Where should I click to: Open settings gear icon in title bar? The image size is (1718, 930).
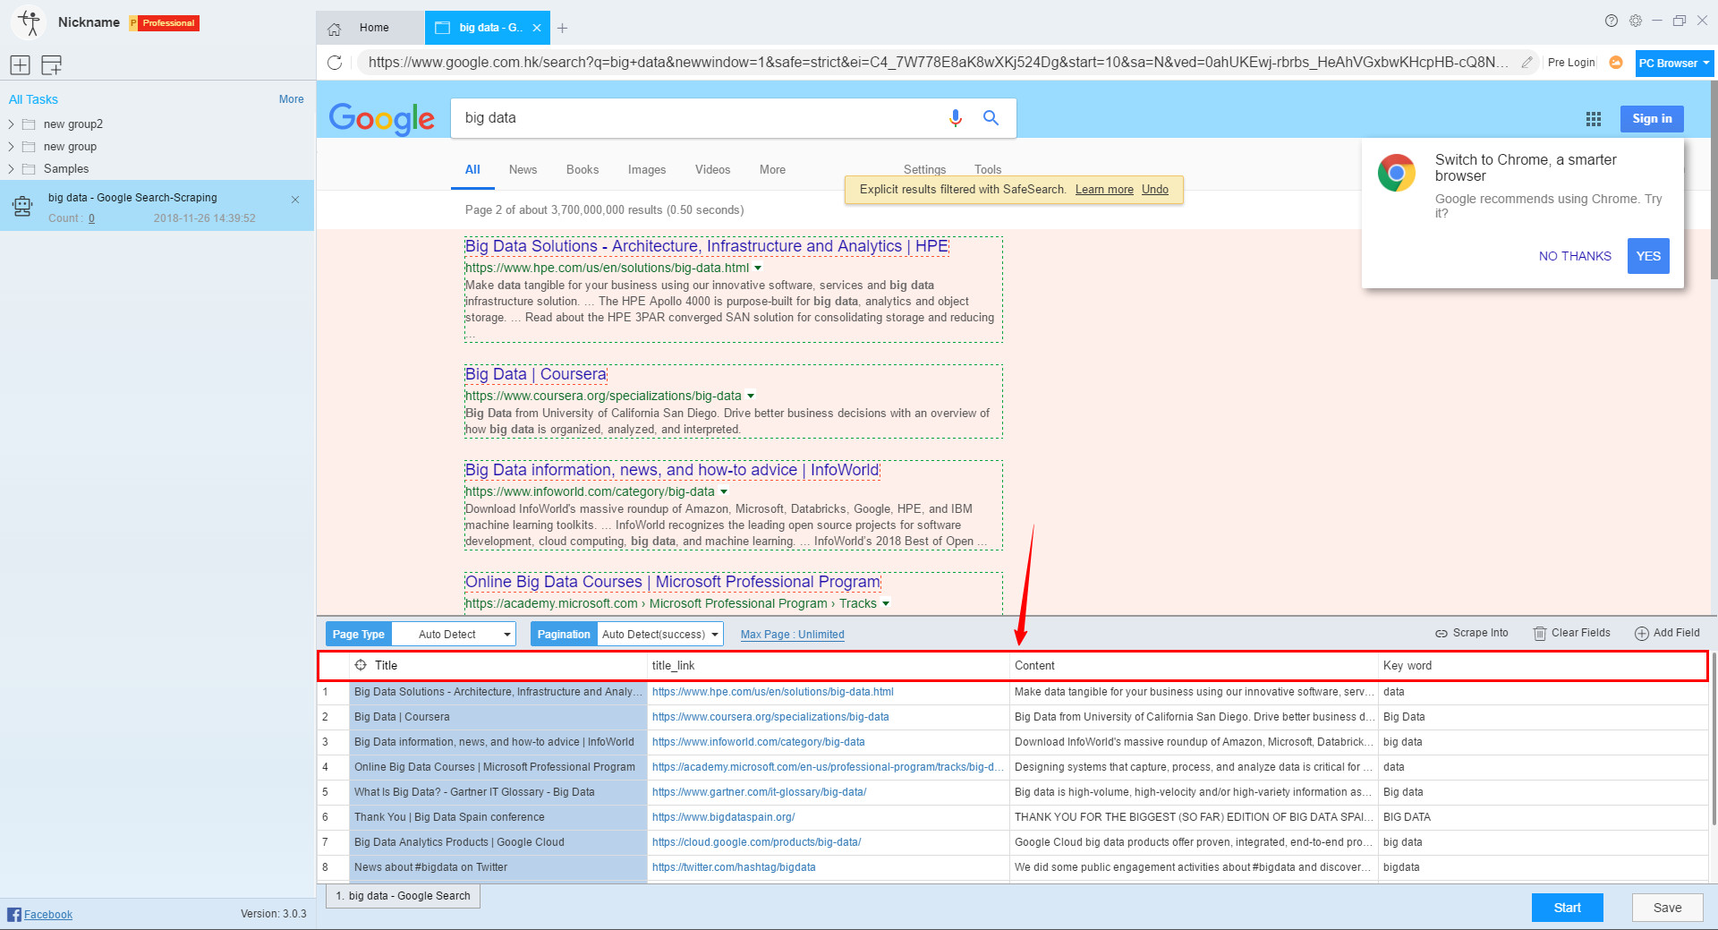coord(1636,21)
